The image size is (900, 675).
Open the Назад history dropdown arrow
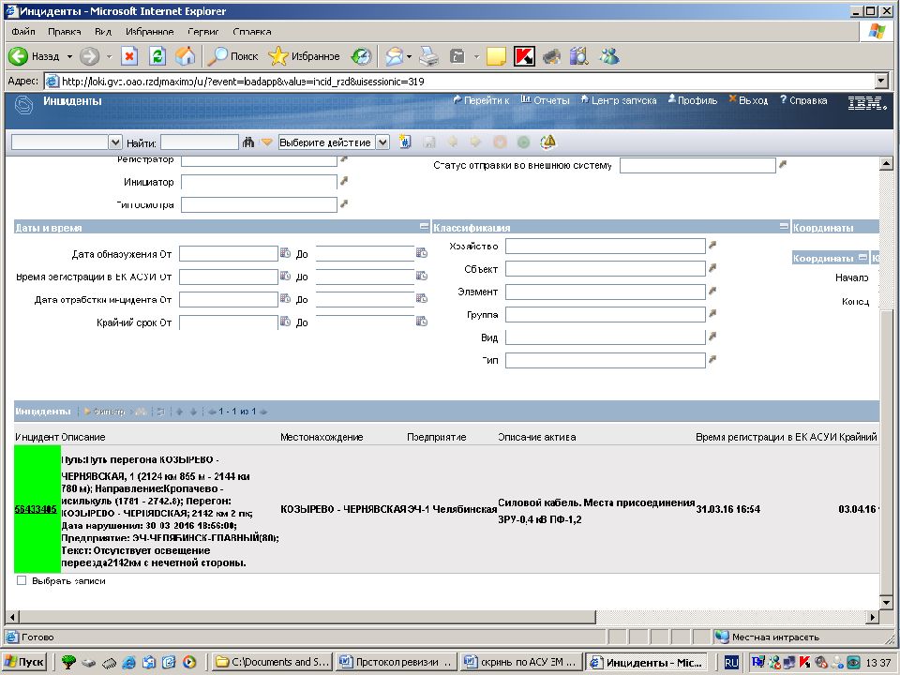(x=69, y=57)
